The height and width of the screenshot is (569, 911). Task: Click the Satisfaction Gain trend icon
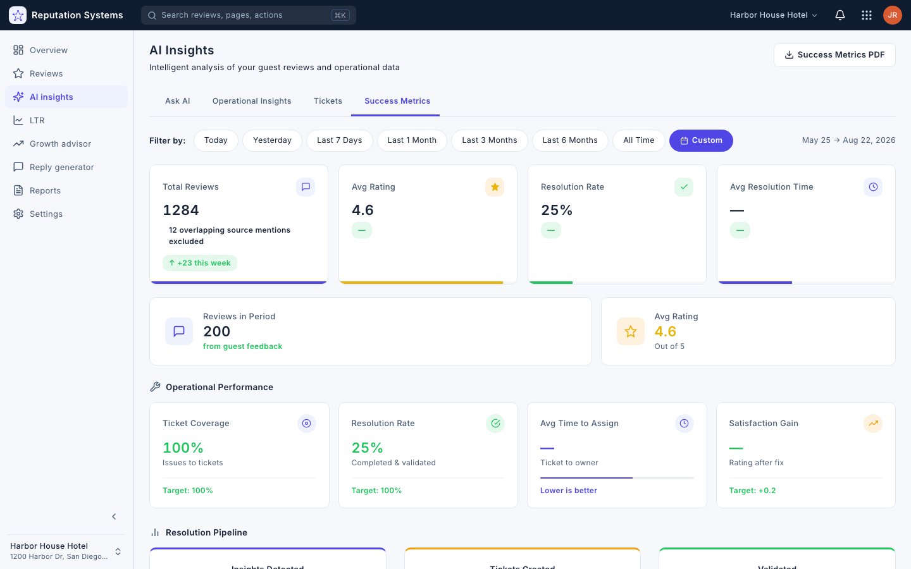click(873, 424)
